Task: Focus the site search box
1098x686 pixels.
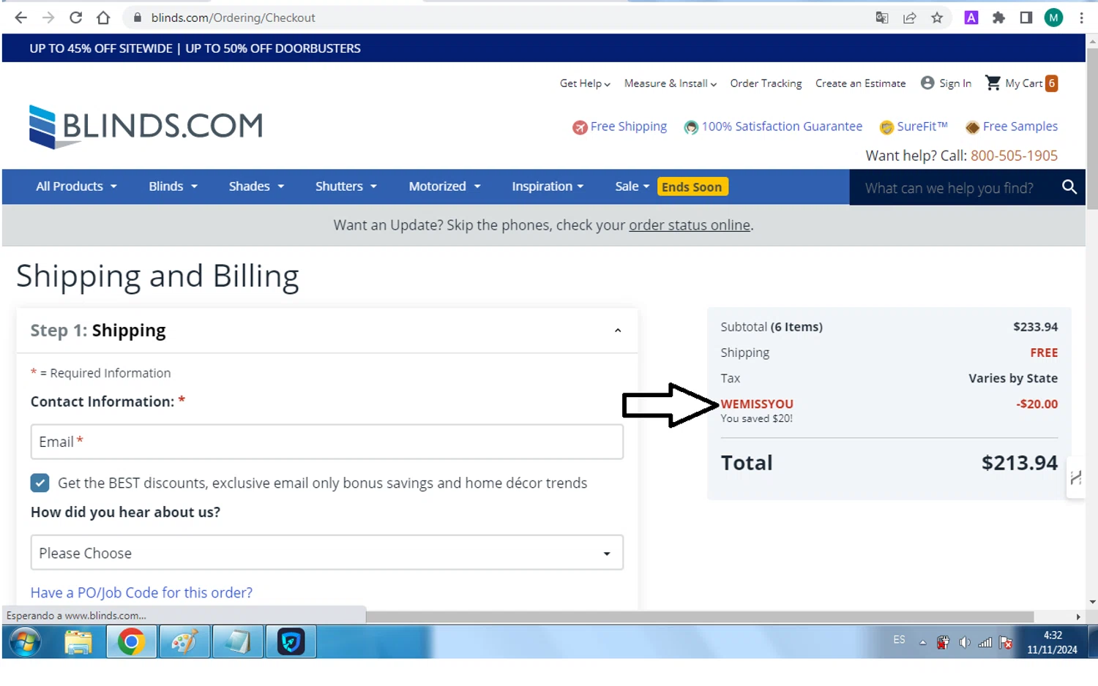Action: (949, 188)
